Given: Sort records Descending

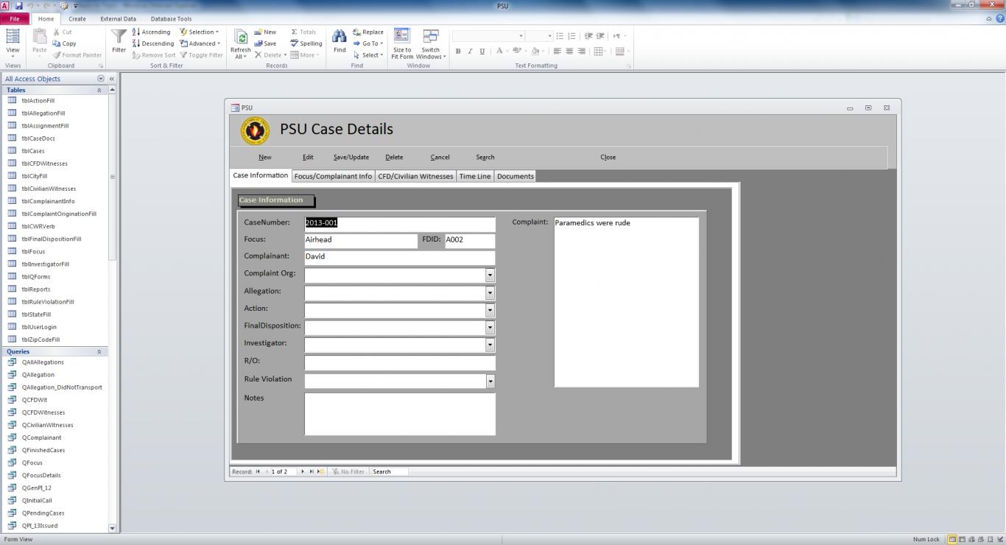Looking at the screenshot, I should [153, 43].
